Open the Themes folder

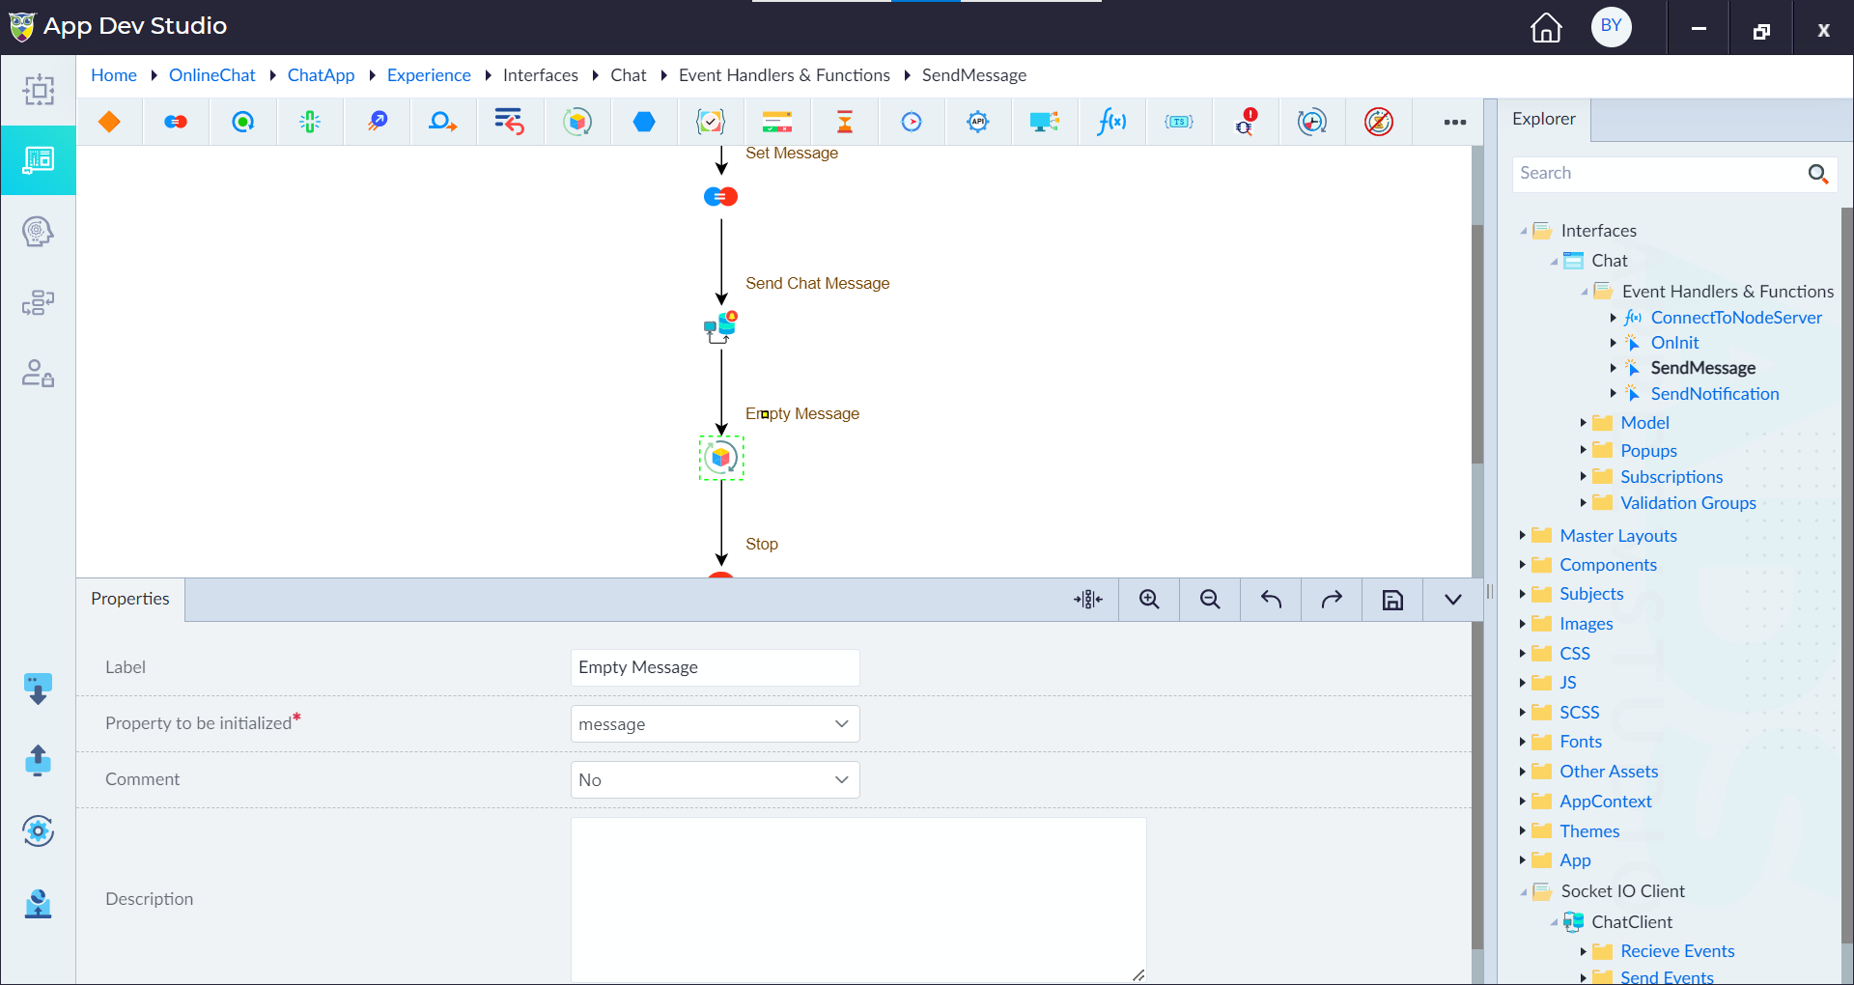(1589, 831)
